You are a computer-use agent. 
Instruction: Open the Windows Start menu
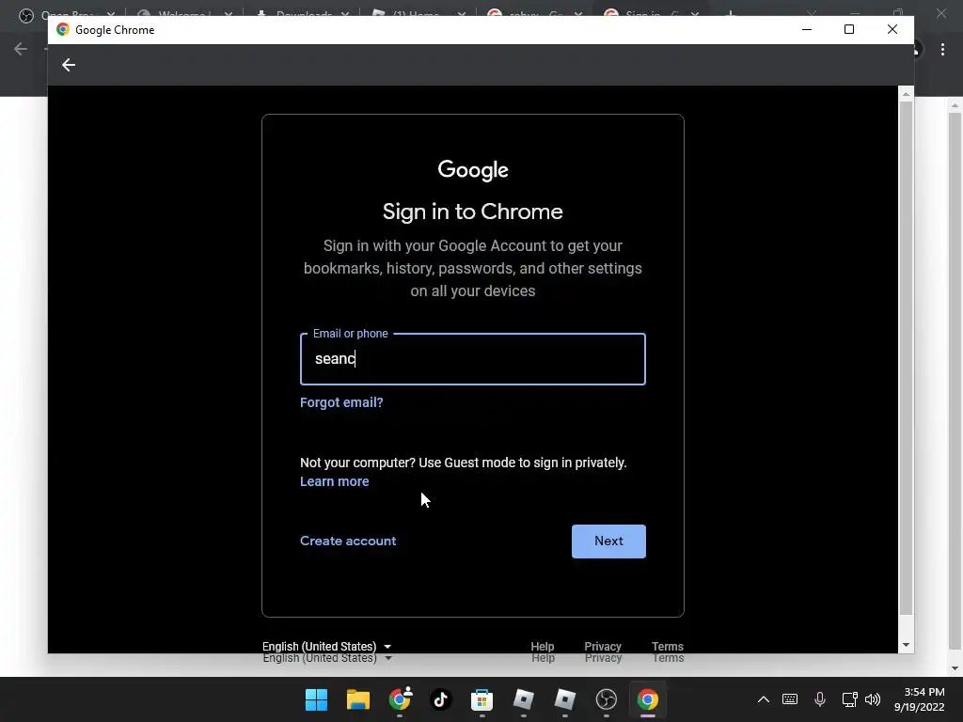[x=316, y=699]
